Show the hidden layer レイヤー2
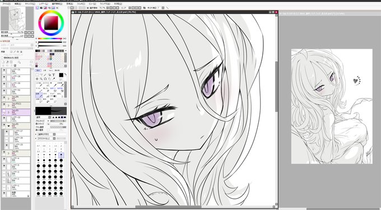This screenshot has width=381, height=210. pyautogui.click(x=4, y=179)
